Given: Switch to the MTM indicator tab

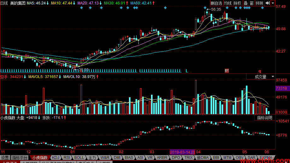Looking at the screenshot, I should click(227, 158).
